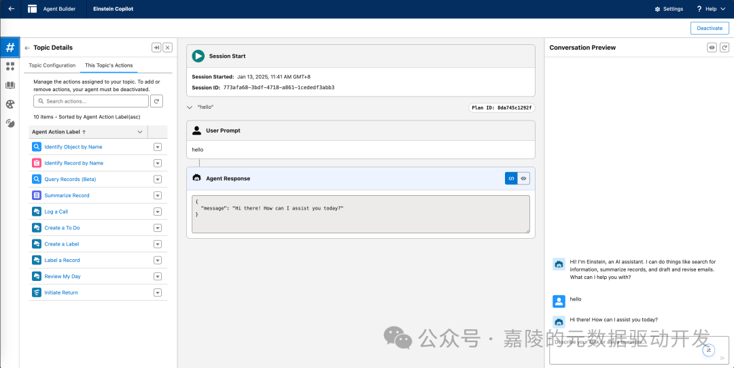Click the Session Start play icon

(x=198, y=56)
